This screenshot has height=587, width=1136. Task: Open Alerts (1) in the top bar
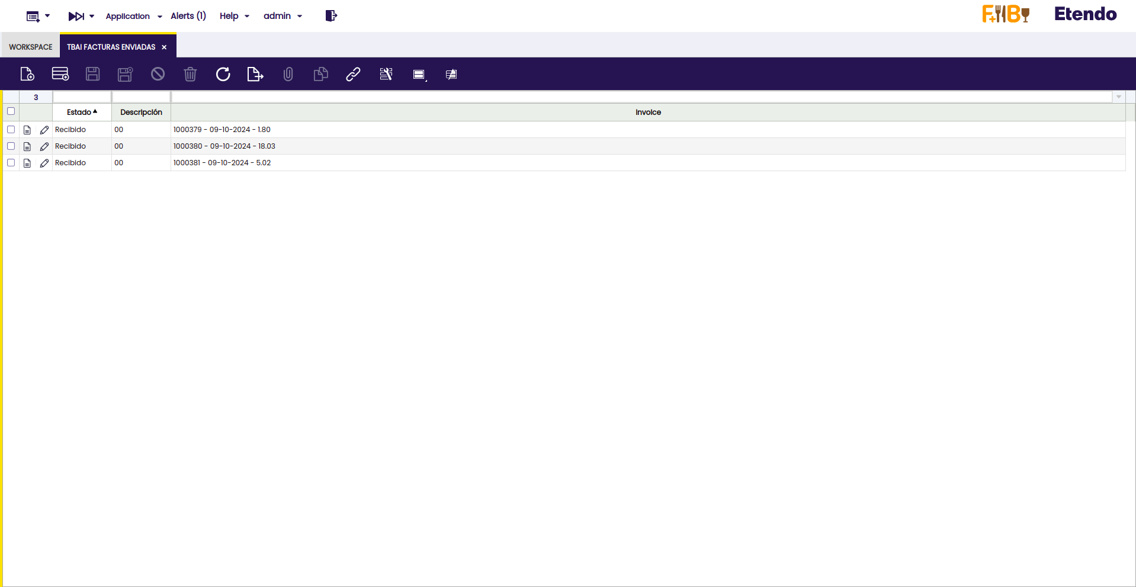[188, 16]
